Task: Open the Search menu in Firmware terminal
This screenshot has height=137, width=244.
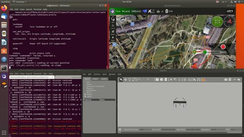Action: click(x=29, y=9)
